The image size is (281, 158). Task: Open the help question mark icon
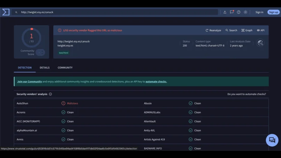238,12
